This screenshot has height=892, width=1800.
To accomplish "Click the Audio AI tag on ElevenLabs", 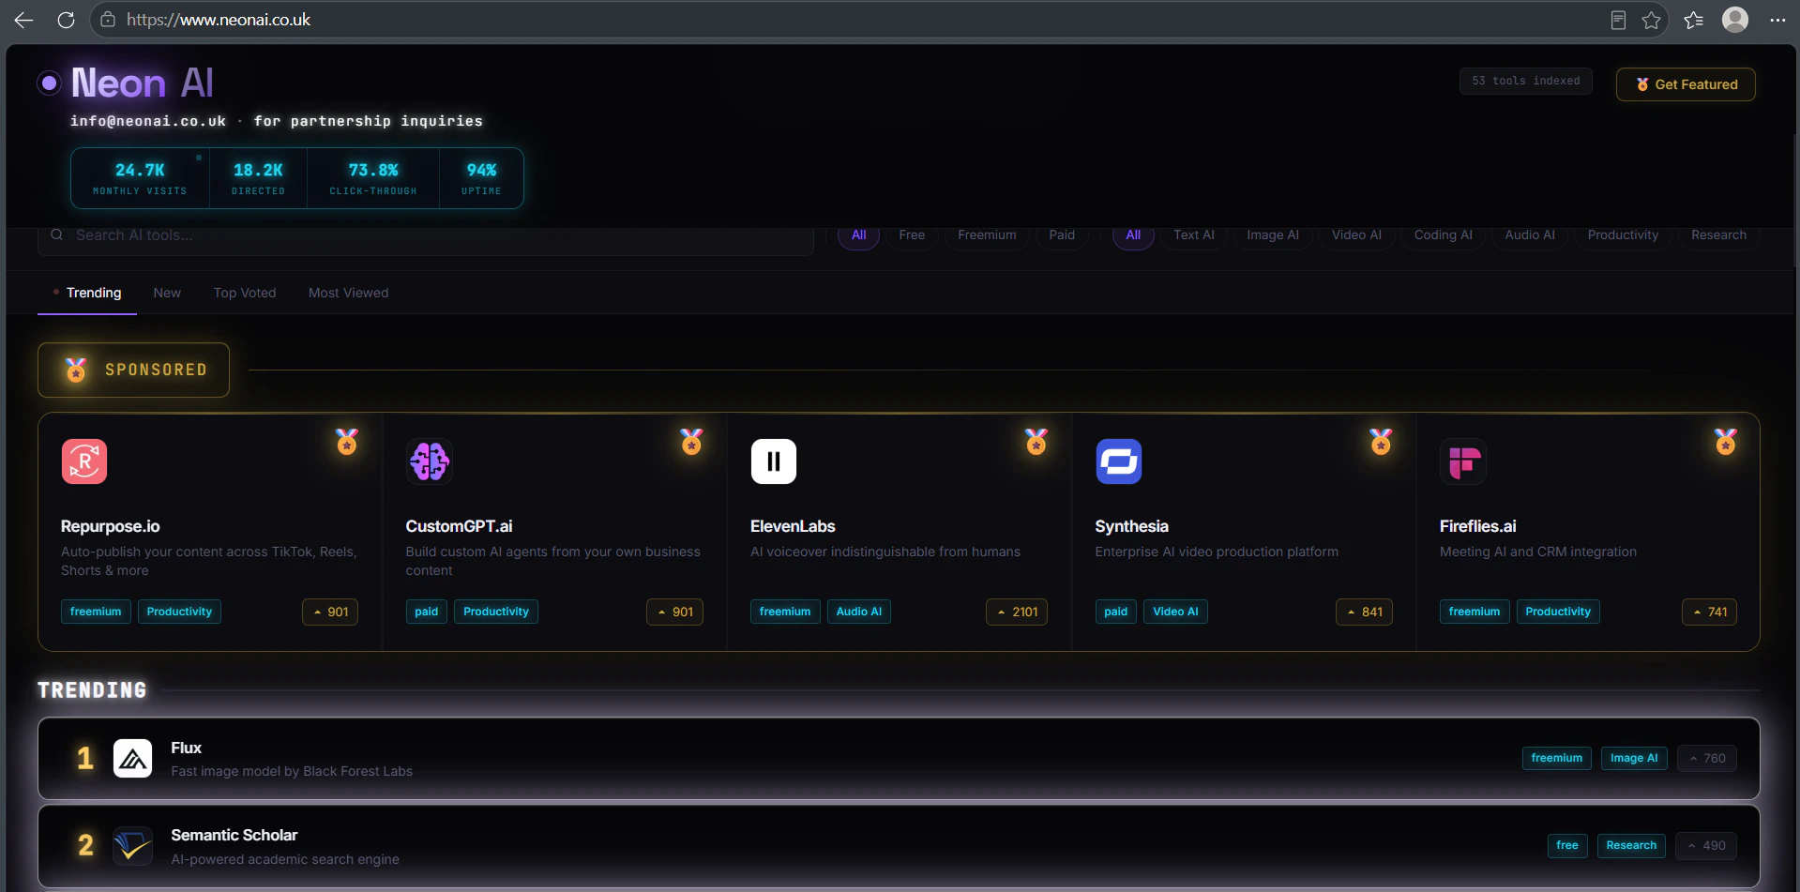I will point(859,612).
